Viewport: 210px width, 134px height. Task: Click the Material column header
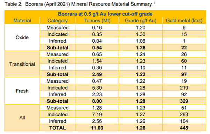click(x=22, y=21)
